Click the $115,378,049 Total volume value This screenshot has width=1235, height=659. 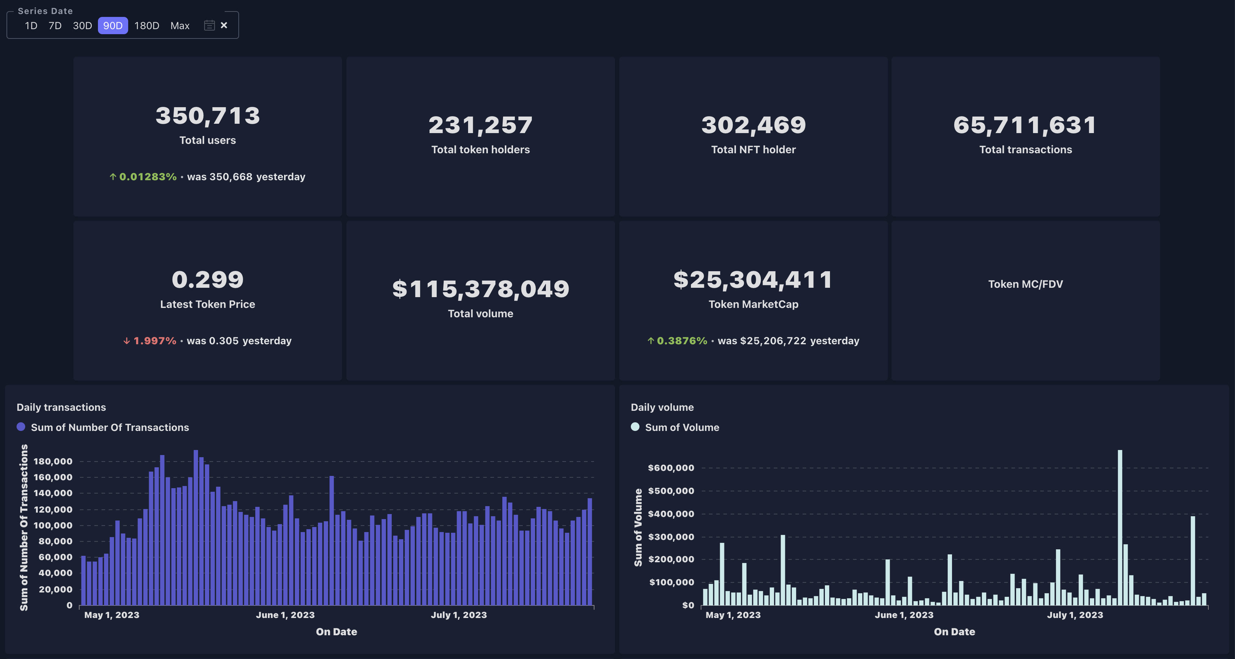[480, 289]
